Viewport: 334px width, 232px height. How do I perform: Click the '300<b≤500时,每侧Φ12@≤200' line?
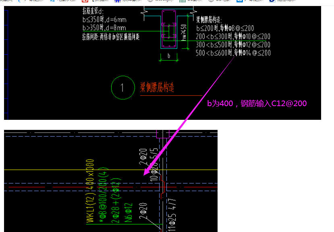point(233,45)
